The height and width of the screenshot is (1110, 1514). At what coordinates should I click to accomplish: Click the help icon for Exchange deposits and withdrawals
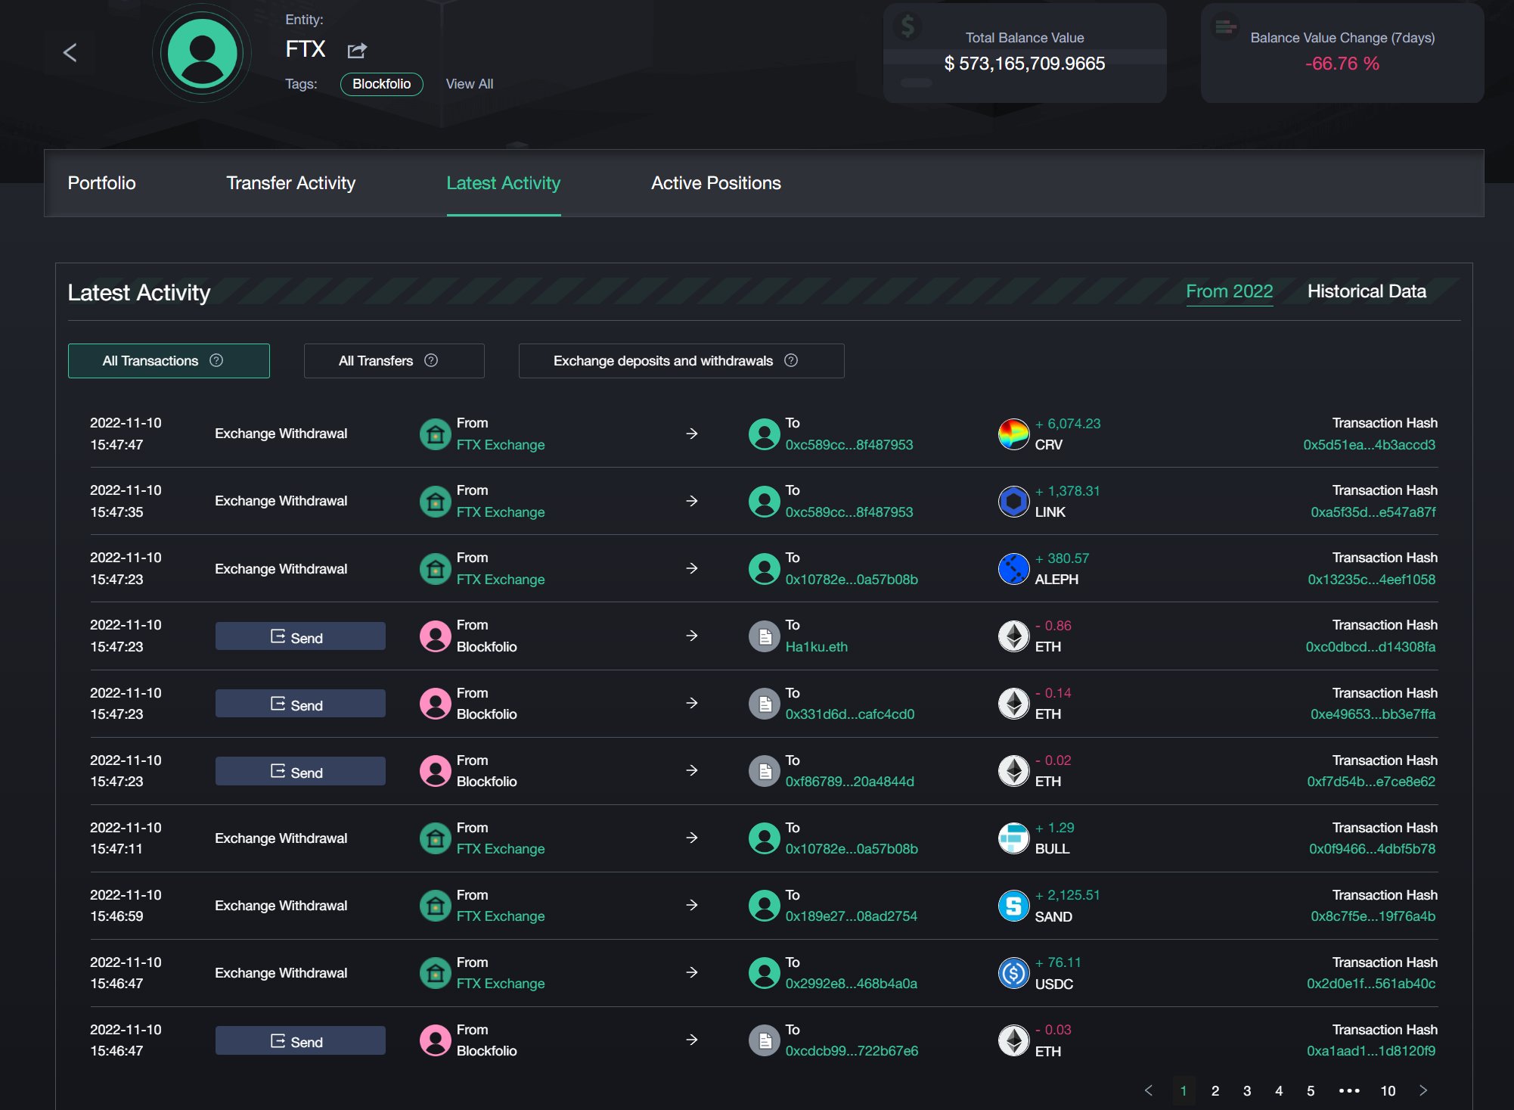pyautogui.click(x=791, y=360)
